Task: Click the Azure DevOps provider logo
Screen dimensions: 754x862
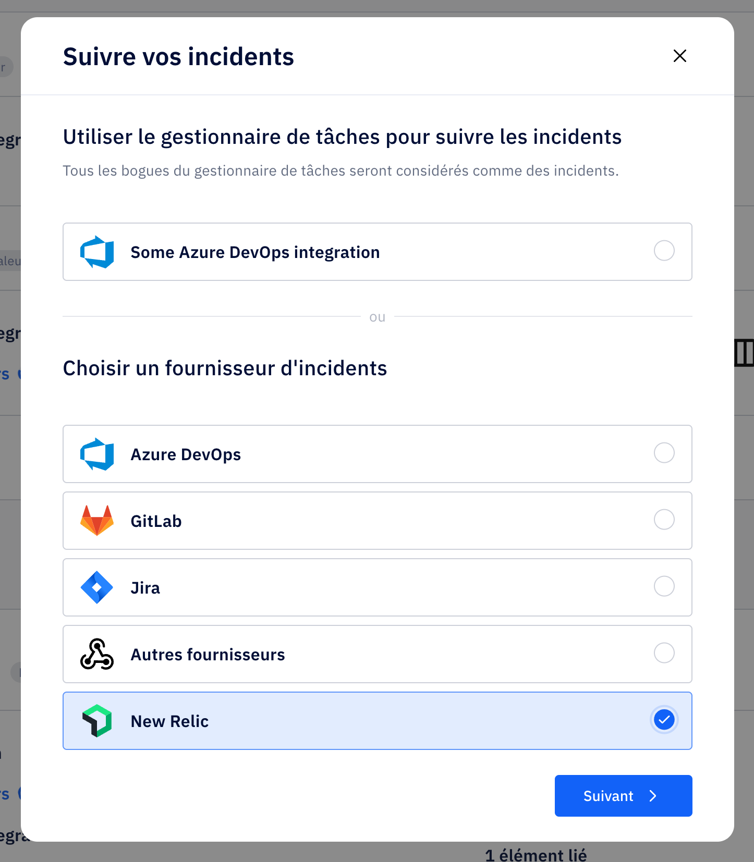Action: click(97, 454)
